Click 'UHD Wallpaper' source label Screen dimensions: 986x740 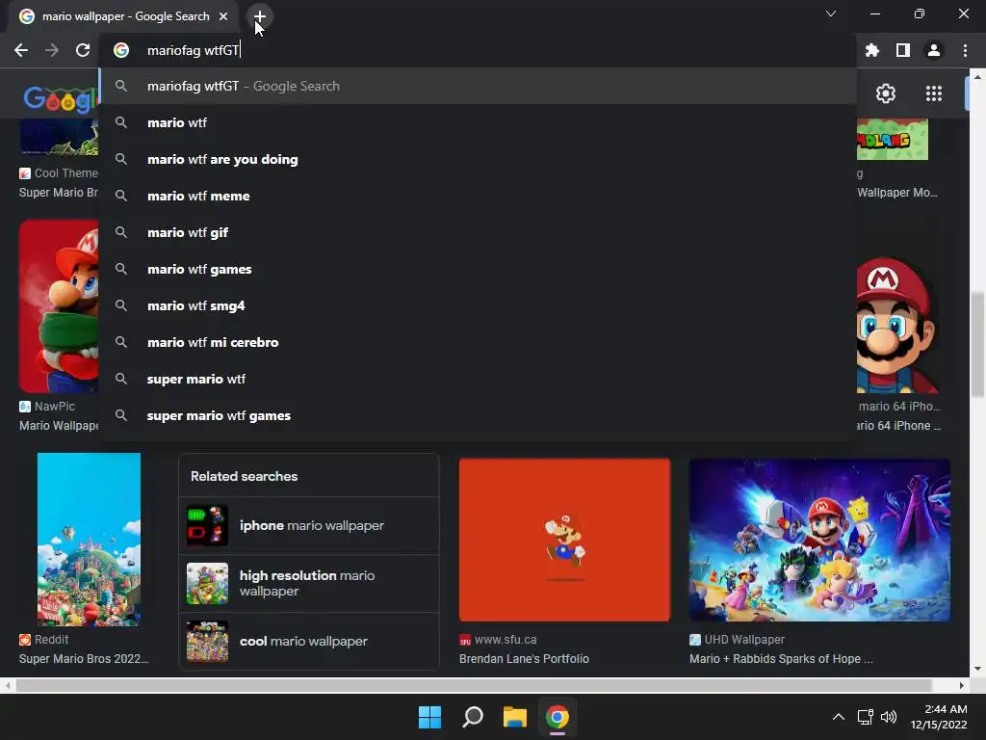tap(744, 640)
